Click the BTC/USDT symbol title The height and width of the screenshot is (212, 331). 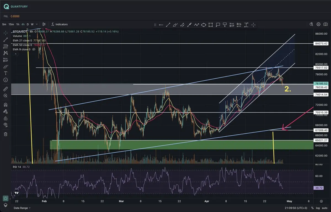(x=21, y=32)
